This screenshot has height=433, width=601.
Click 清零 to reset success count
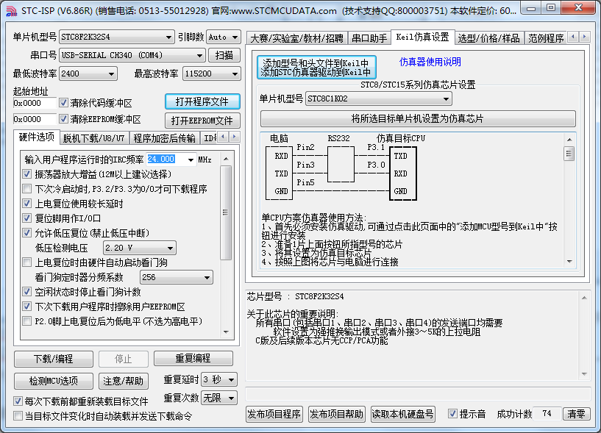576,414
